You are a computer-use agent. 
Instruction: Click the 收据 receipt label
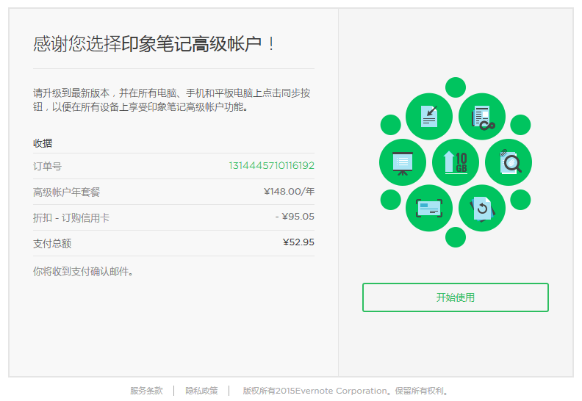pos(43,143)
